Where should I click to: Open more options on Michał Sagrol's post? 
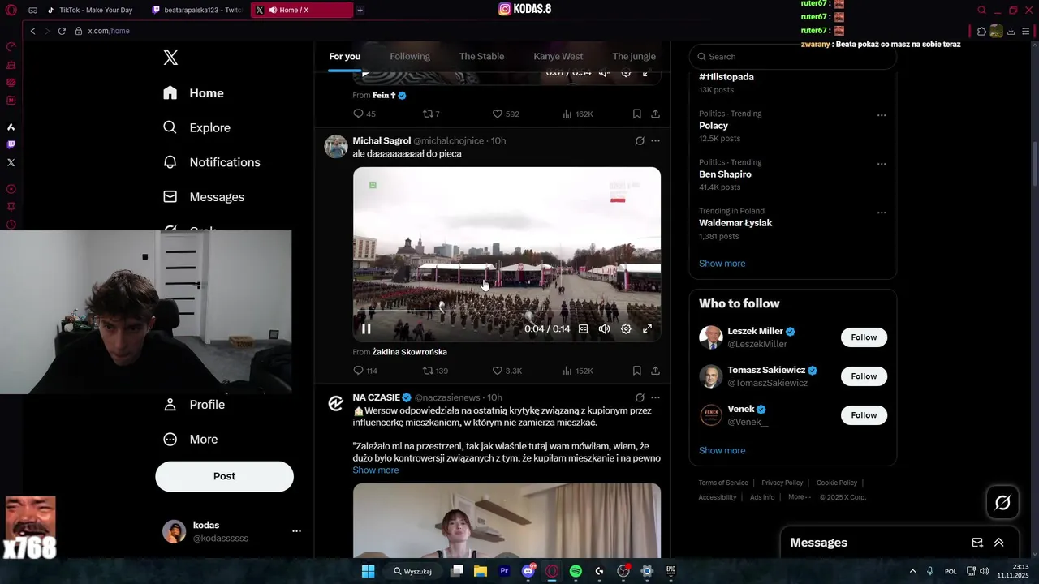coord(655,140)
